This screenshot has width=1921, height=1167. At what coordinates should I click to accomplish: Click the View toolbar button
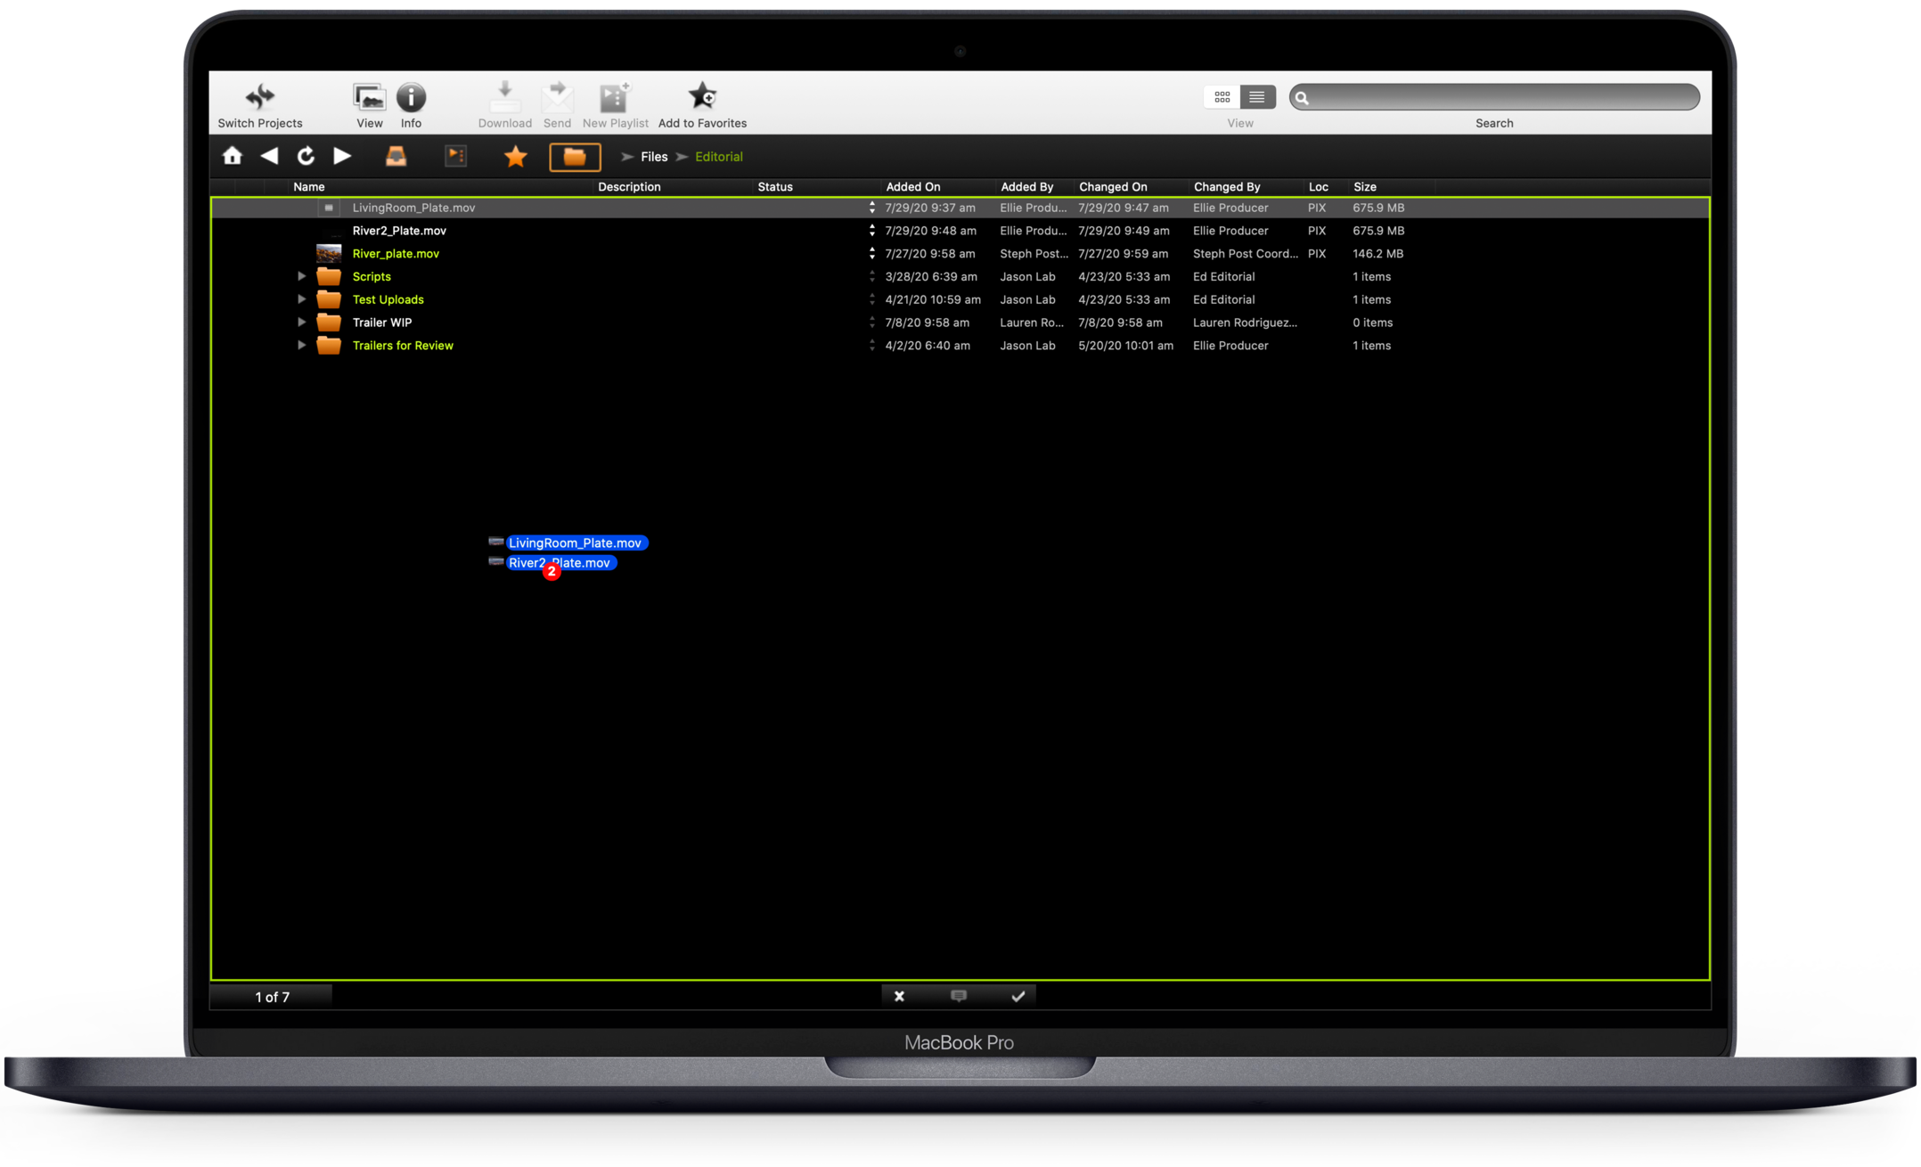[x=369, y=96]
